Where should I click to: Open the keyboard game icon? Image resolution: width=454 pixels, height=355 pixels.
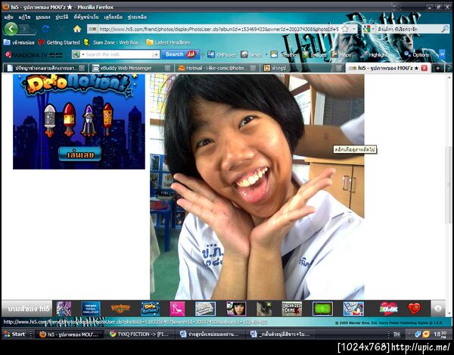(205, 309)
